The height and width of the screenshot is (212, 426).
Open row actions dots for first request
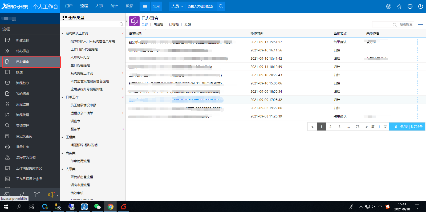click(x=417, y=42)
